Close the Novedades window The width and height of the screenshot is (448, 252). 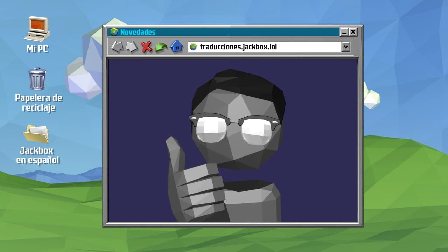click(353, 32)
